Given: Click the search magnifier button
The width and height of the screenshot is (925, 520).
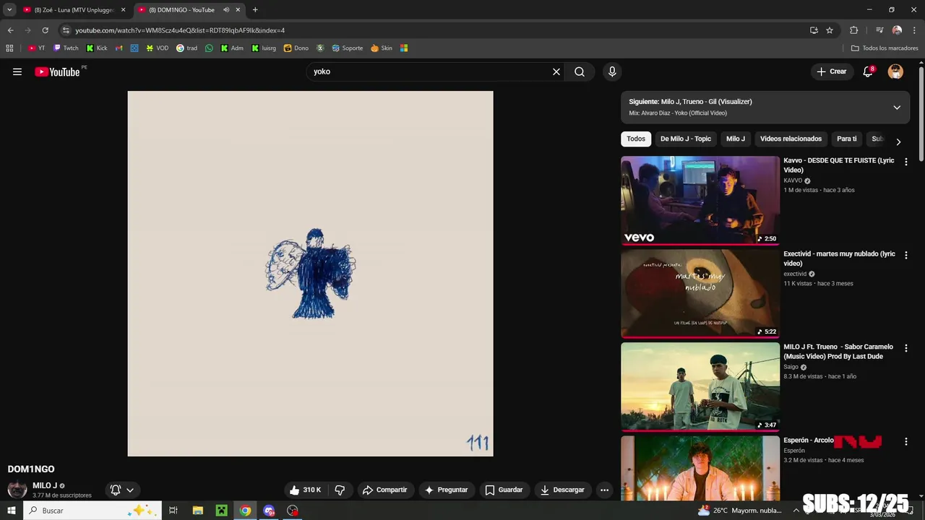Looking at the screenshot, I should pos(580,71).
